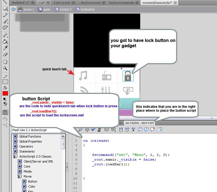The height and width of the screenshot is (192, 217).
Task: Click the Collapse between braces icon
Action: [121, 130]
